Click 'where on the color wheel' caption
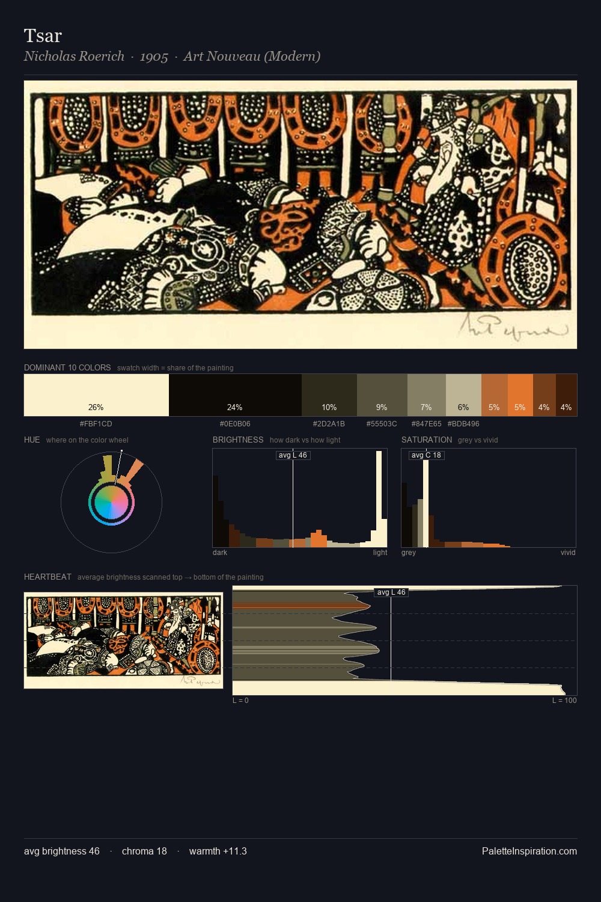Image resolution: width=601 pixels, height=902 pixels. (87, 440)
